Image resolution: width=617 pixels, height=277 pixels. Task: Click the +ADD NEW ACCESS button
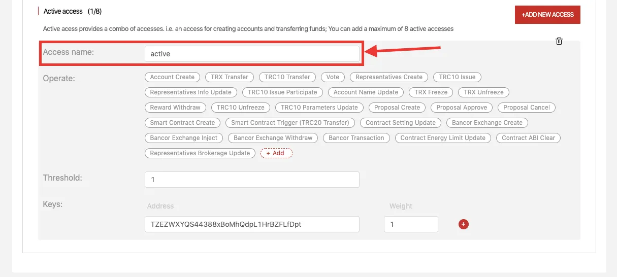[547, 15]
